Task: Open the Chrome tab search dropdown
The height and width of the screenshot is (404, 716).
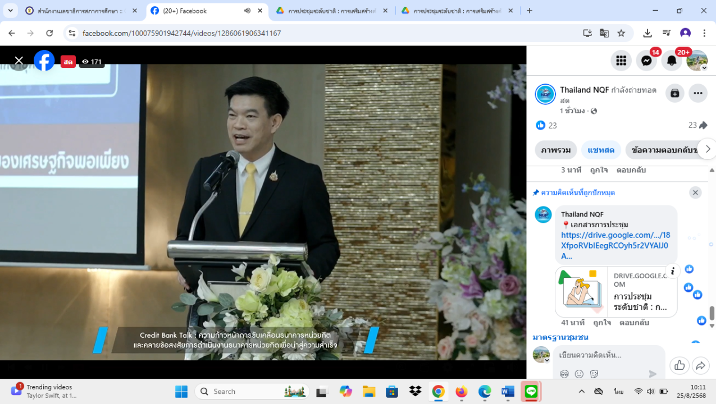Action: click(10, 11)
